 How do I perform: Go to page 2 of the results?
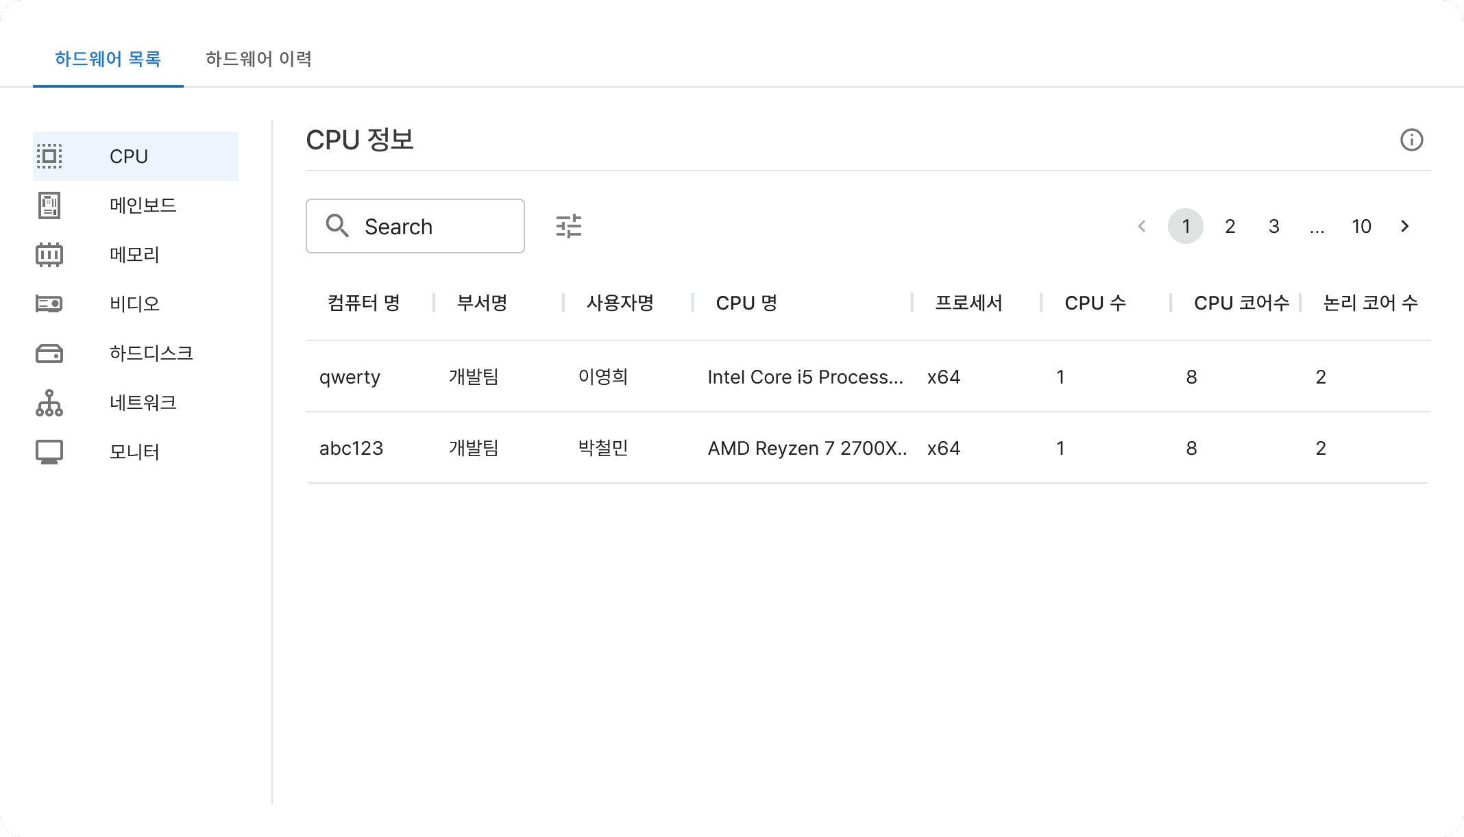pyautogui.click(x=1230, y=226)
